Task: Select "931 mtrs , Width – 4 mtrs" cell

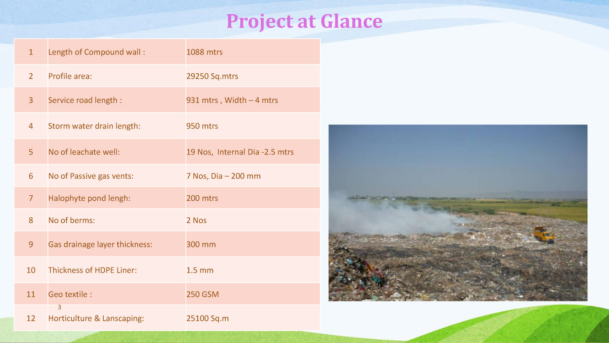Action: 253,100
